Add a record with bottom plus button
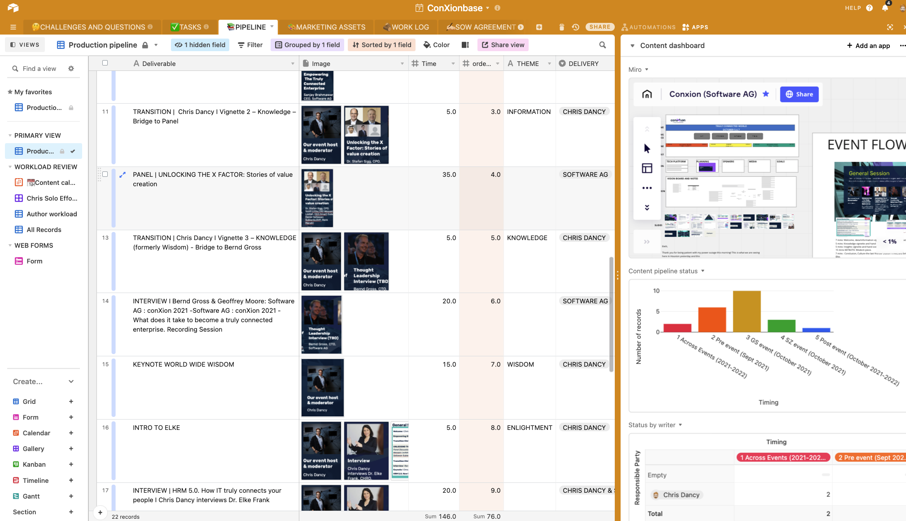Image resolution: width=906 pixels, height=521 pixels. coord(100,512)
